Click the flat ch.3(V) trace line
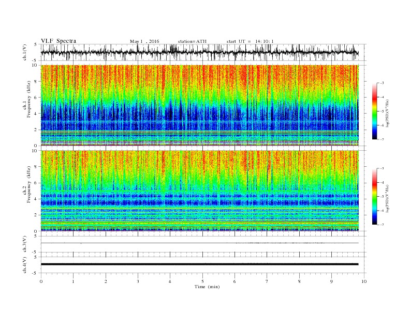The image size is (410, 316). 199,243
